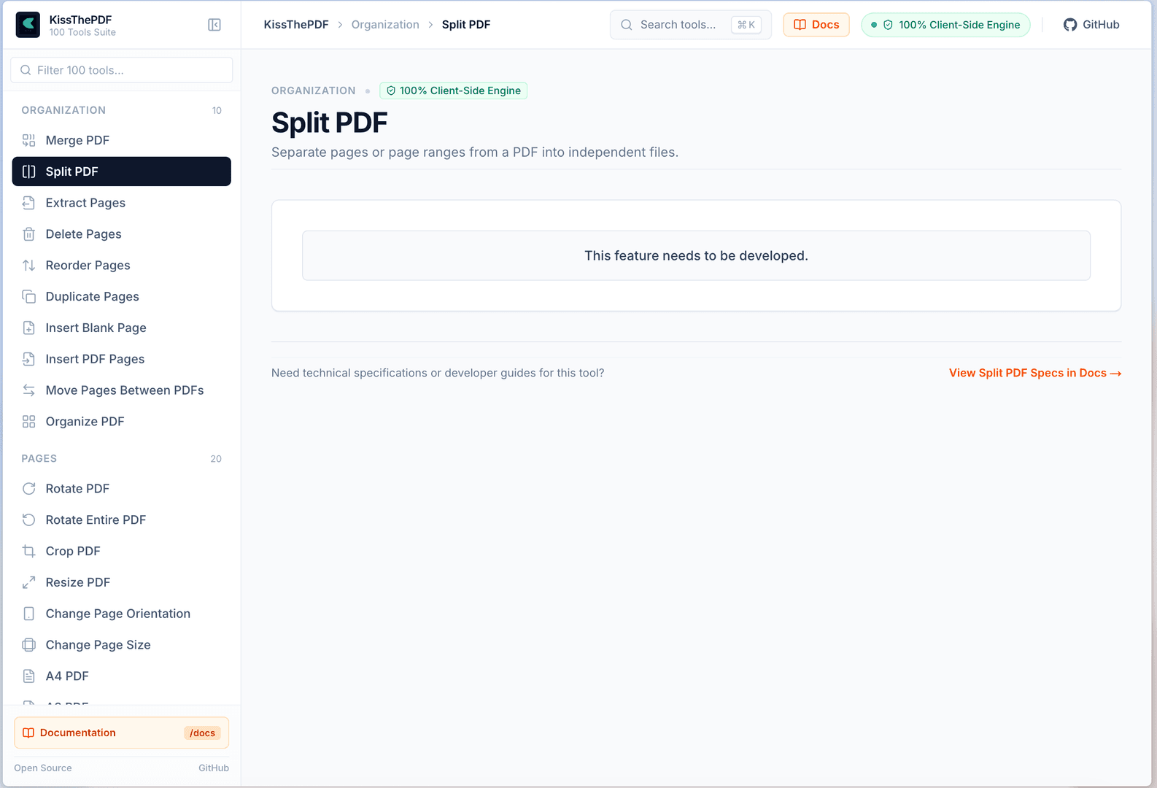
Task: Click Organization breadcrumb link
Action: (385, 25)
